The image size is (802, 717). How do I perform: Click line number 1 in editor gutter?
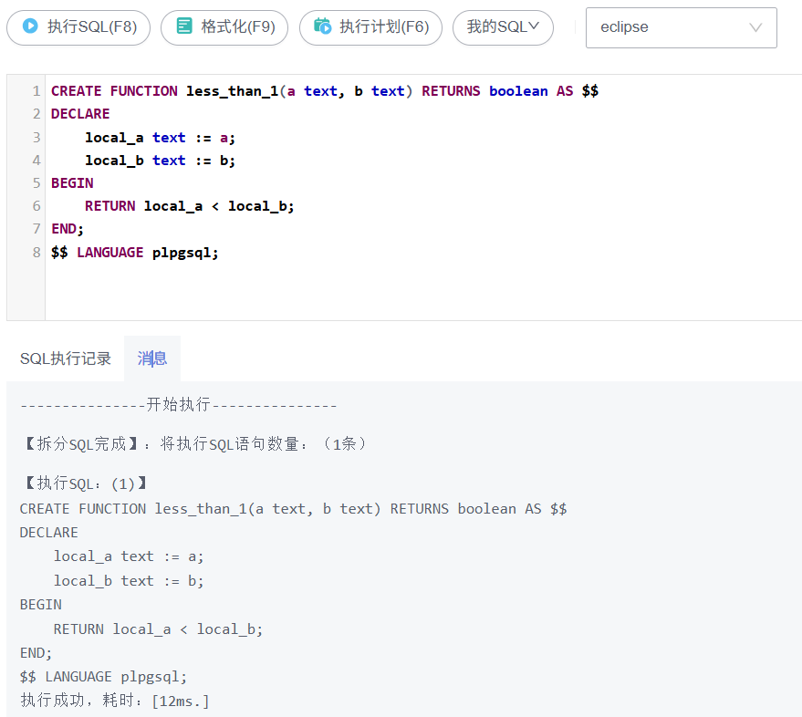36,91
